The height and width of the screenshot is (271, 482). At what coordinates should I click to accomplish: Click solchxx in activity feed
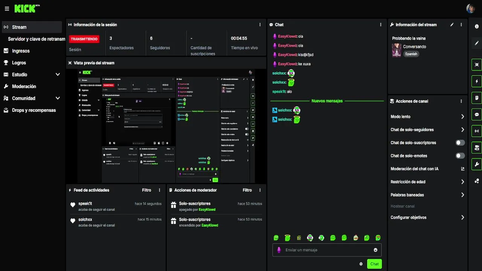tap(85, 219)
